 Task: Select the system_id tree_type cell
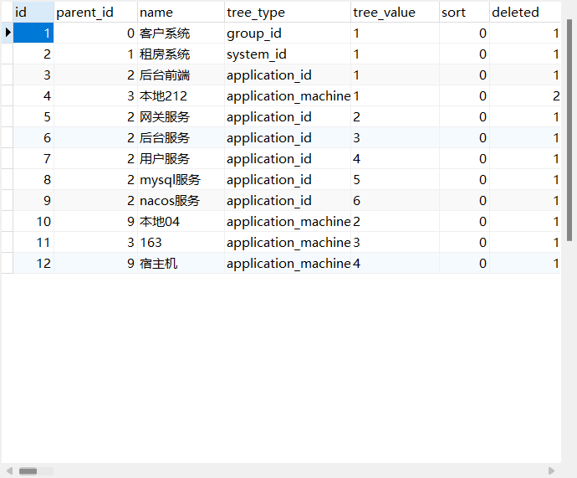coord(287,54)
